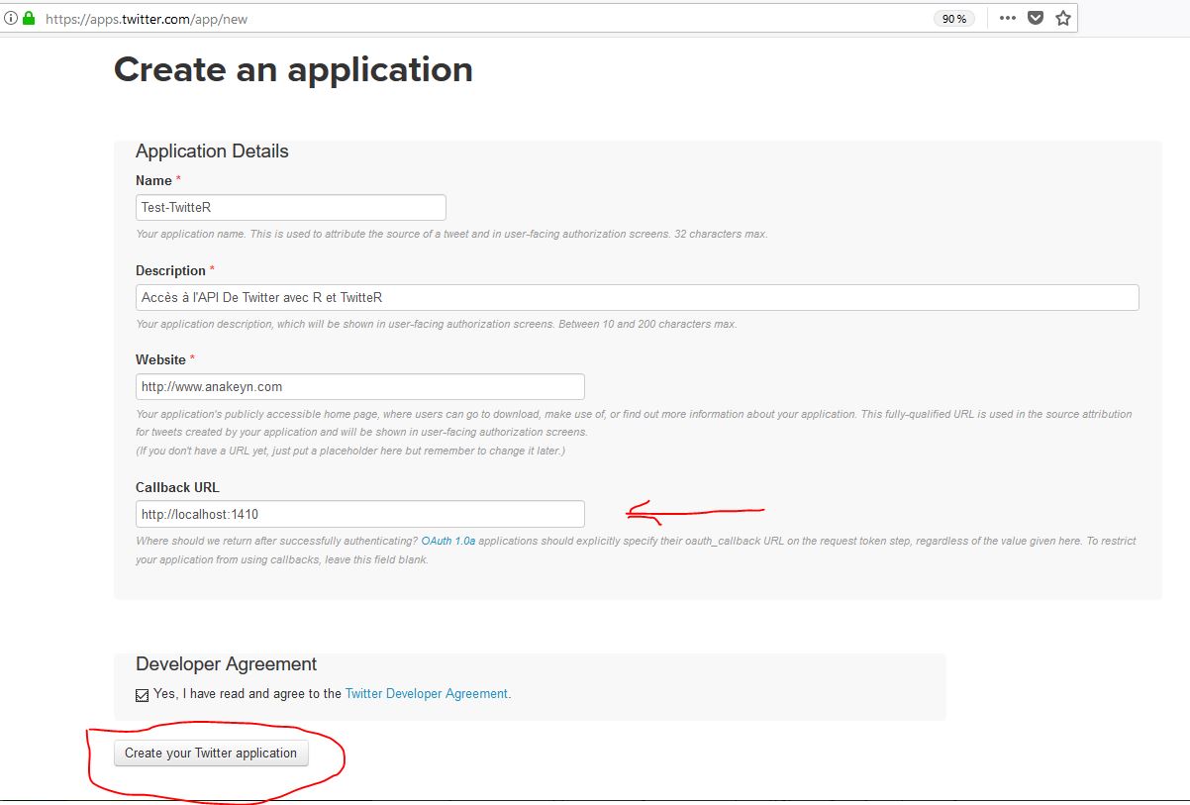Toggle the Developer Agreement checkbox

pyautogui.click(x=142, y=695)
